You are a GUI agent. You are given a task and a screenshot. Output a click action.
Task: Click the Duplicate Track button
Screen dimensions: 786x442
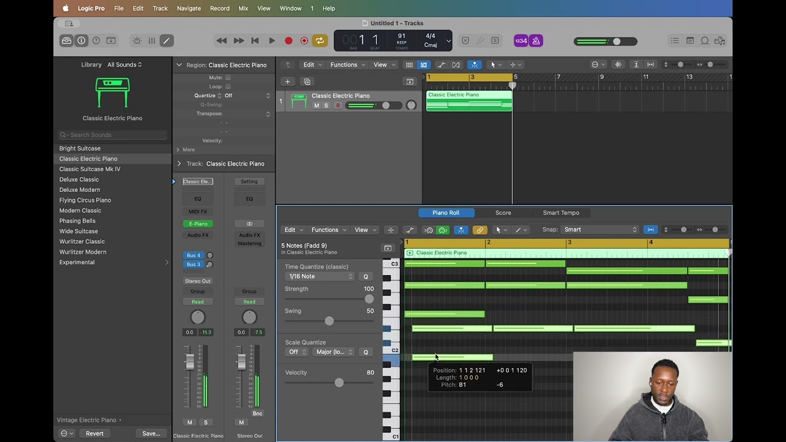pyautogui.click(x=307, y=82)
